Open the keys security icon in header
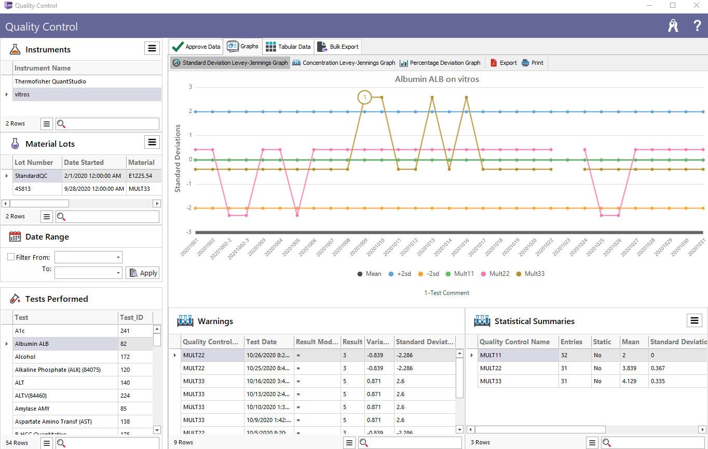Screen dimensions: 708x449 click(x=673, y=26)
